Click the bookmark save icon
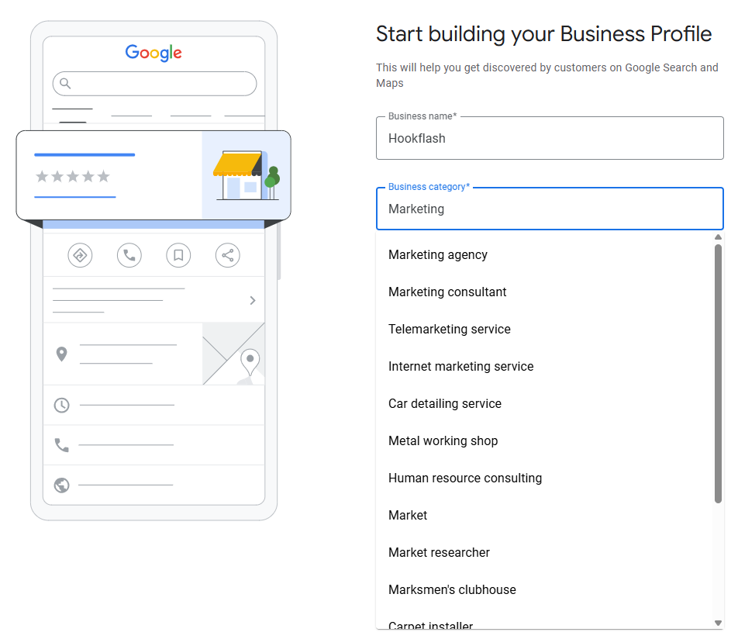738x639 pixels. coord(178,255)
